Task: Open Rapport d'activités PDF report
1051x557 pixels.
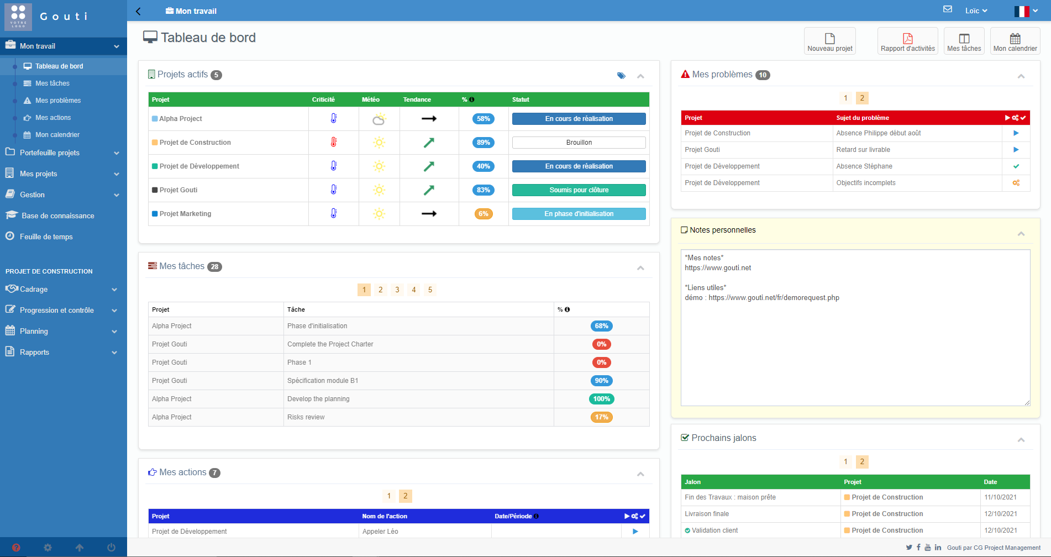Action: pos(907,41)
